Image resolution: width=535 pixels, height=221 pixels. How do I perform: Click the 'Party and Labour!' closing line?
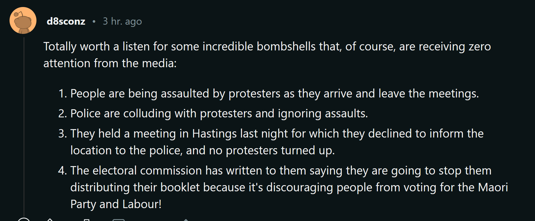pyautogui.click(x=116, y=204)
